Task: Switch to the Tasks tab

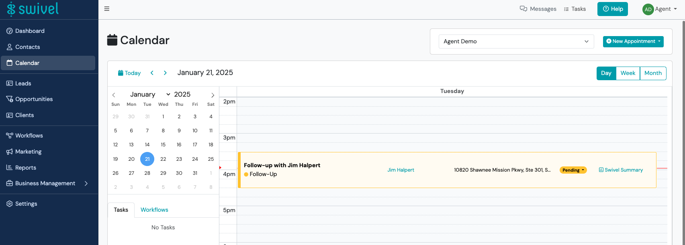Action: [121, 210]
